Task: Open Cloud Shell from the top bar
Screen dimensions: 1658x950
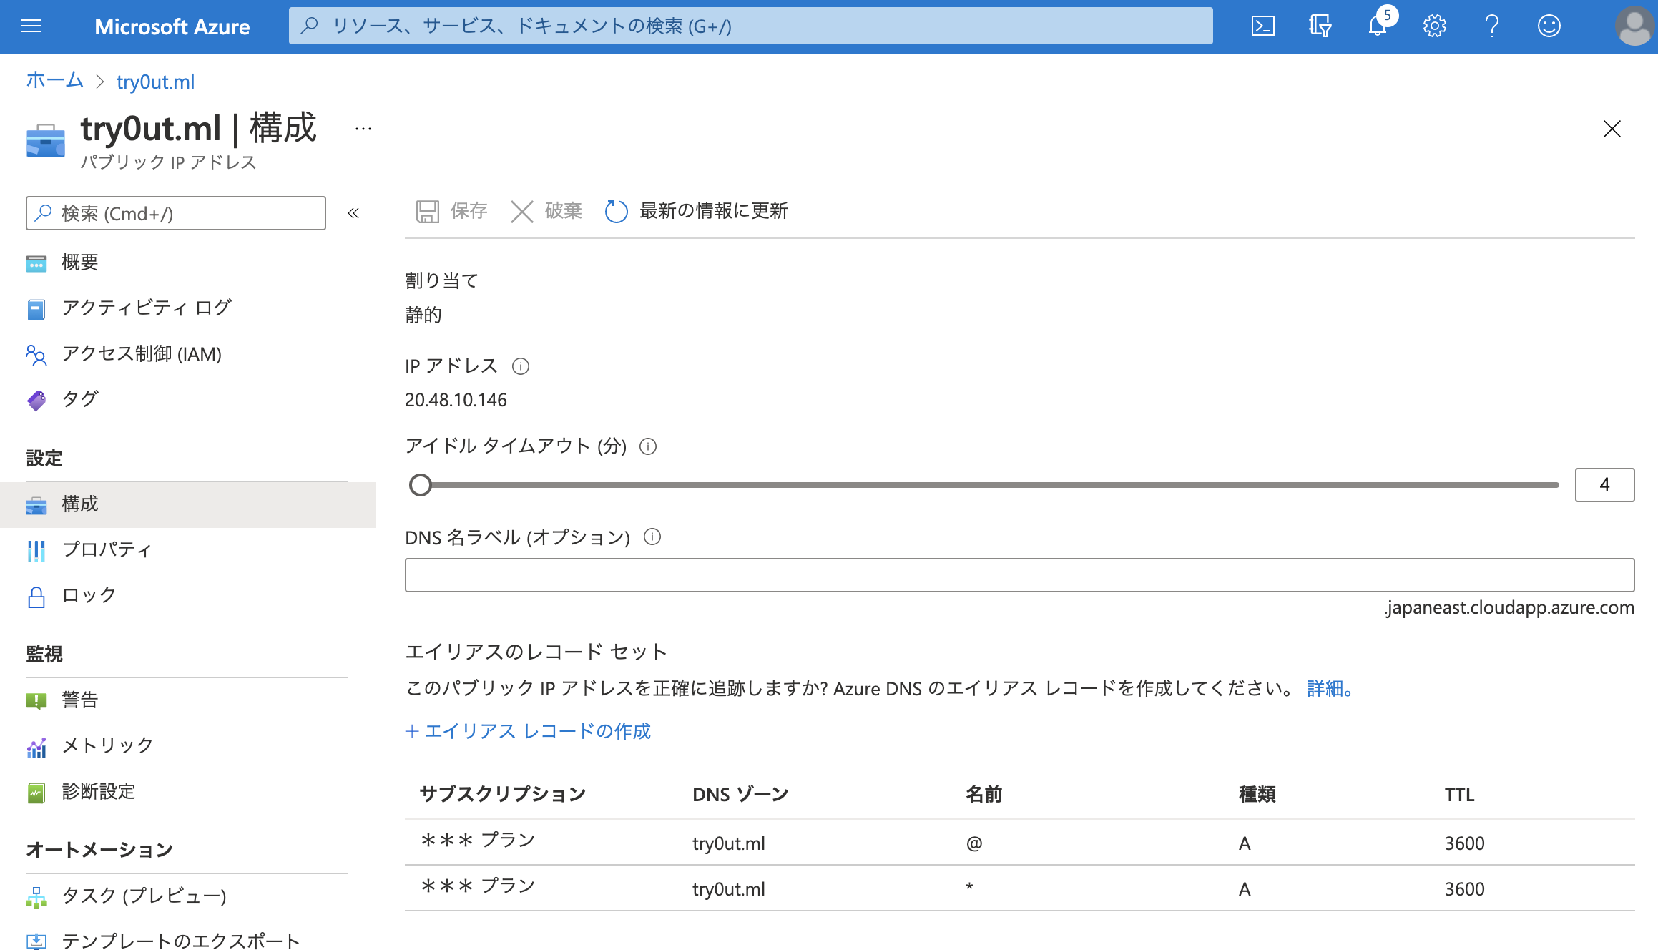Action: 1262,26
